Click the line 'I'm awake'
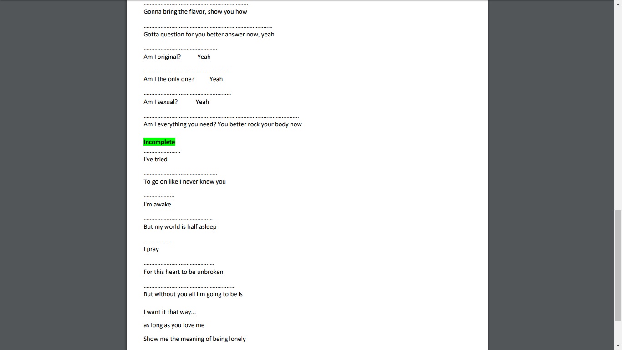The height and width of the screenshot is (350, 622). [157, 205]
